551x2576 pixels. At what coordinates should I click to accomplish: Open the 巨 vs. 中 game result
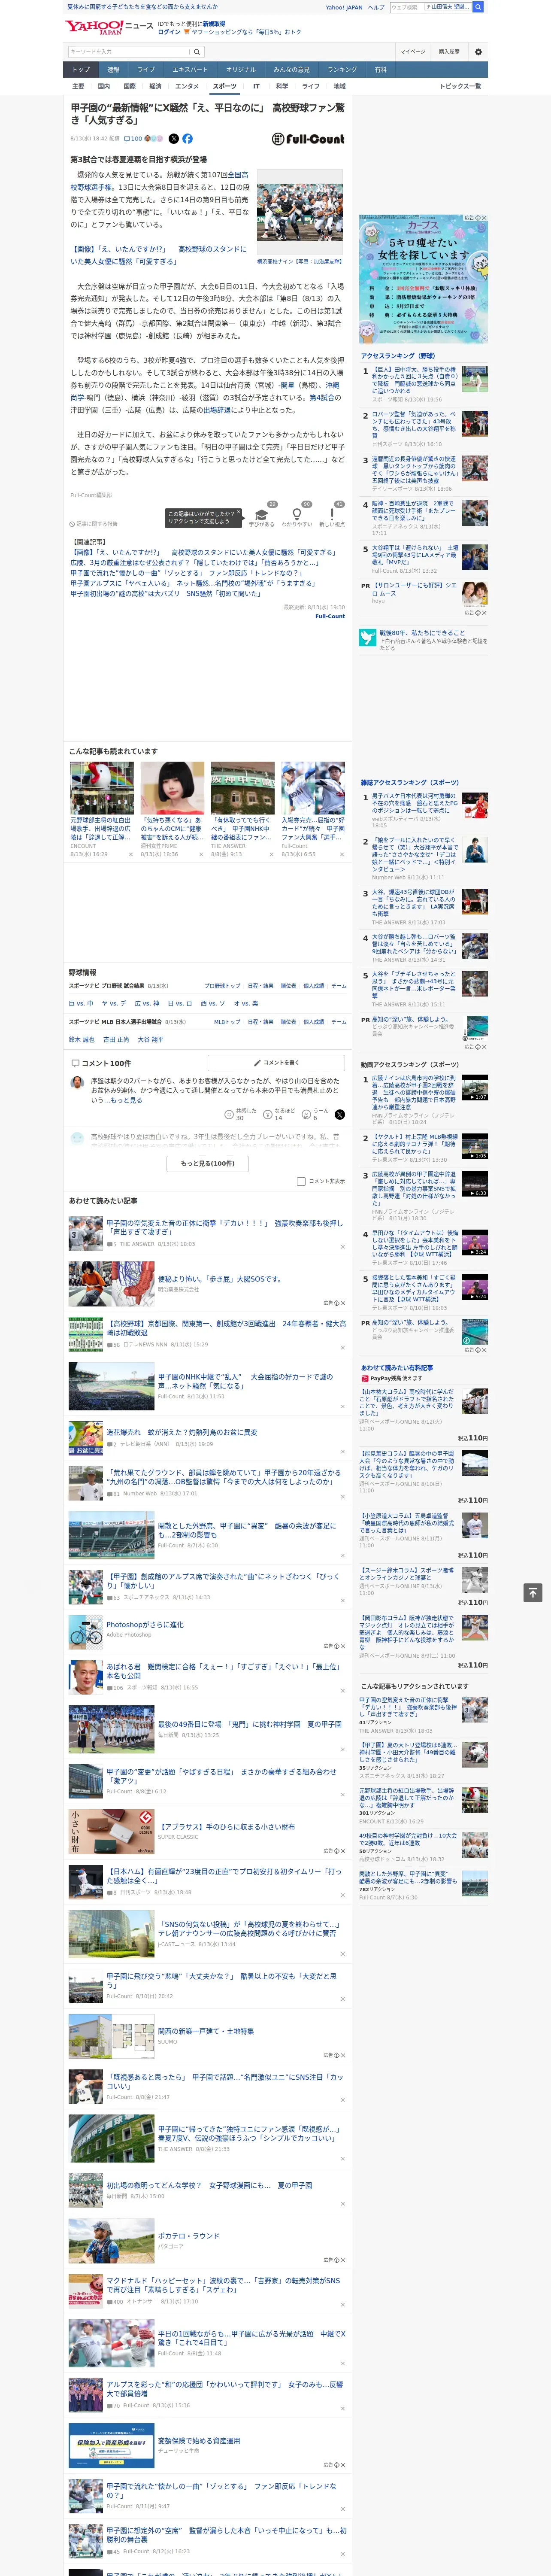point(81,1003)
